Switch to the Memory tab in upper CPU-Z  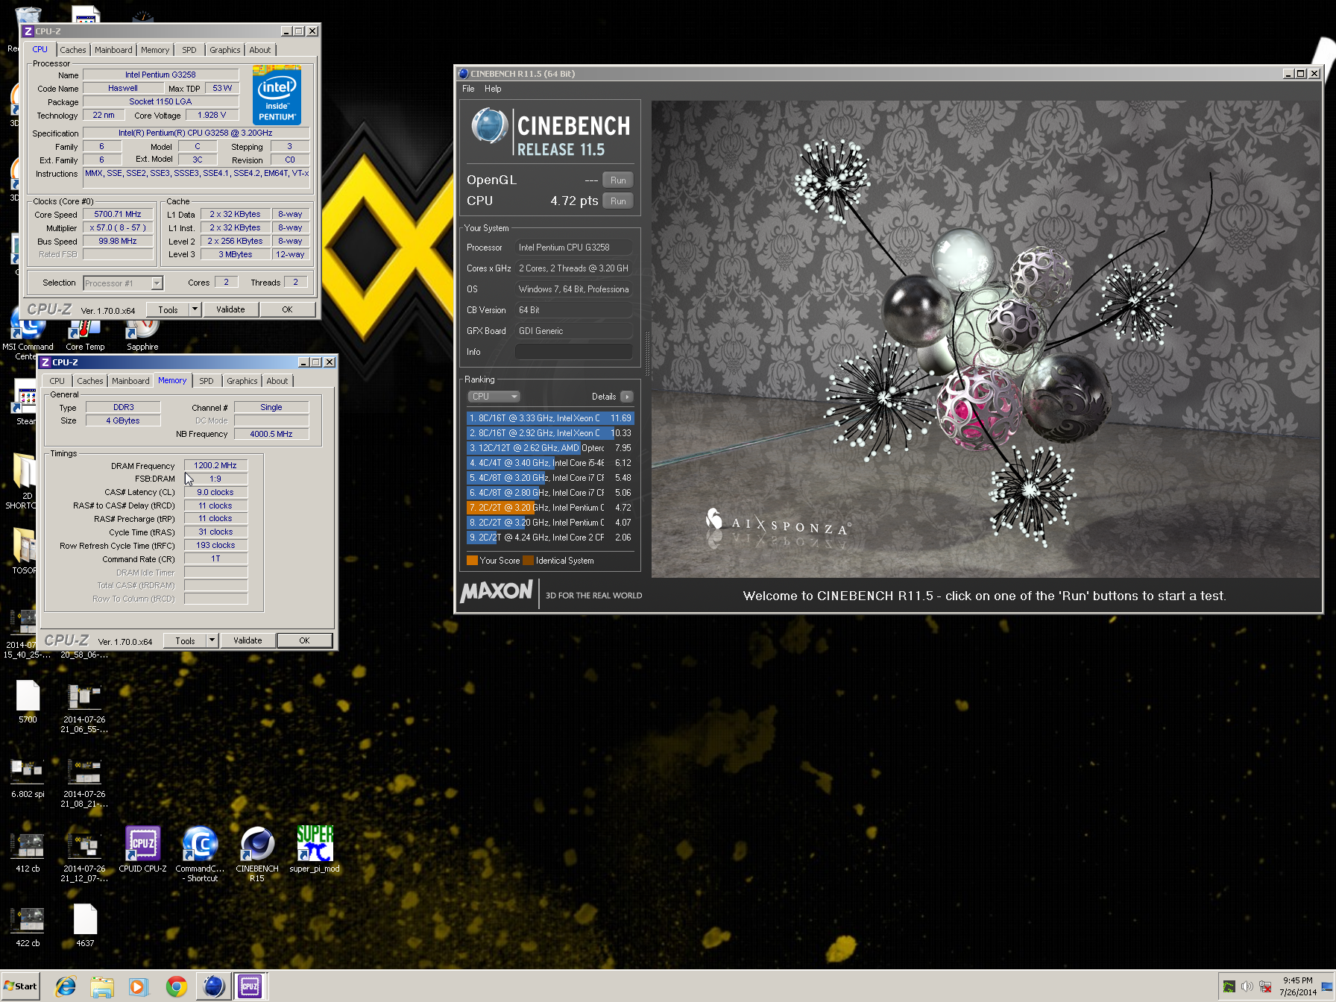[x=155, y=50]
